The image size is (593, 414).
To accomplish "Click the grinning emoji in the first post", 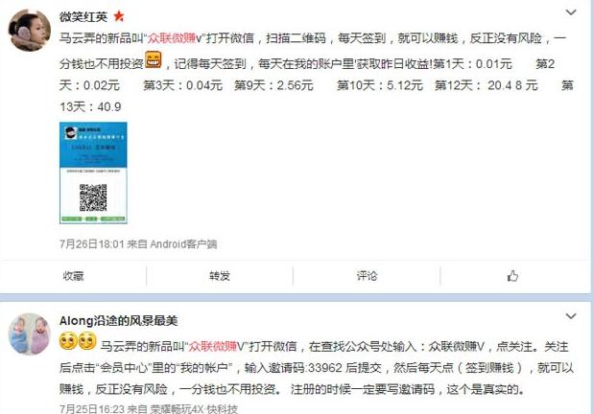I will coord(154,59).
